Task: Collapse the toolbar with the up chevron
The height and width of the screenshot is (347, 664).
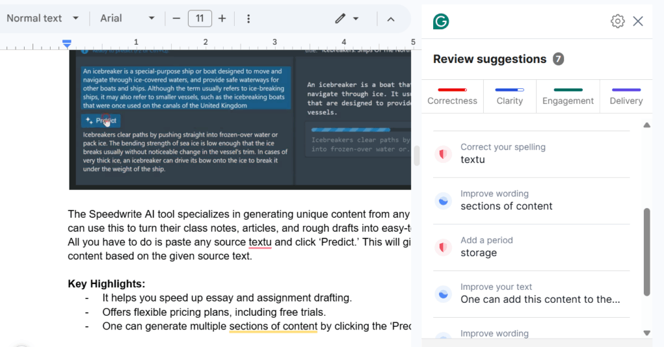Action: click(391, 19)
